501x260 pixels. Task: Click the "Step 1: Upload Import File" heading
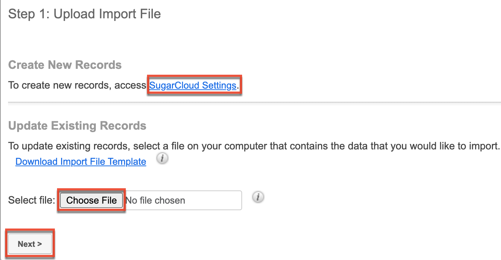coord(84,14)
